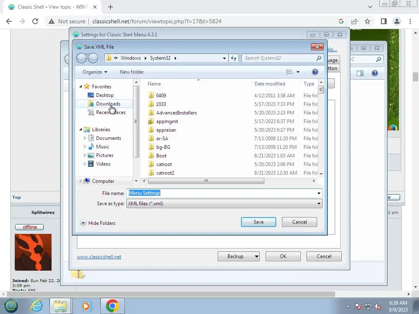Sort by the Name column header

(x=154, y=83)
